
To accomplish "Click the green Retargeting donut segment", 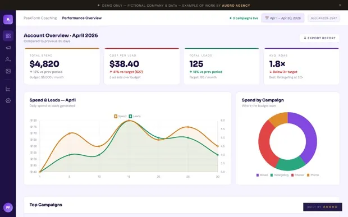I will coord(290,165).
